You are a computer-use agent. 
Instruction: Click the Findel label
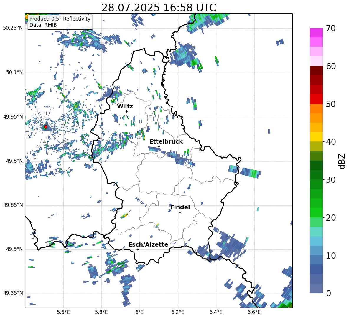(x=180, y=207)
